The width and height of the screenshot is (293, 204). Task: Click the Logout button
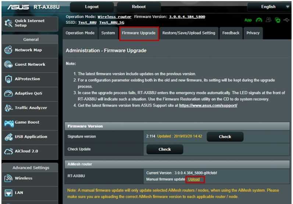pos(92,7)
